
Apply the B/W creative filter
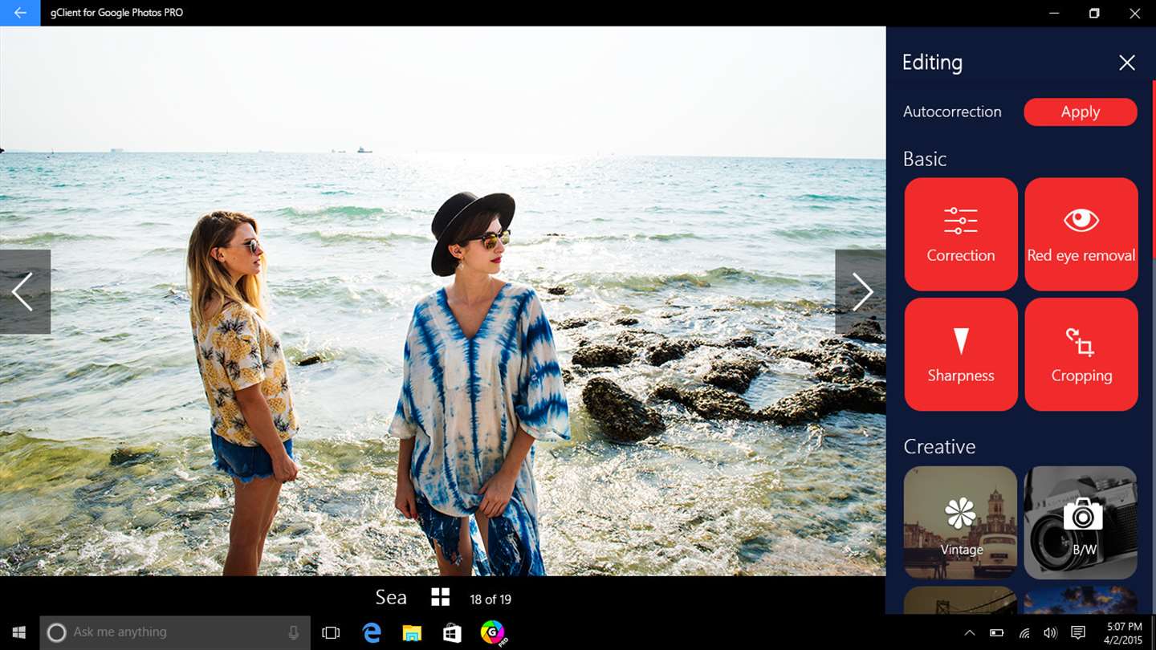[x=1081, y=522]
